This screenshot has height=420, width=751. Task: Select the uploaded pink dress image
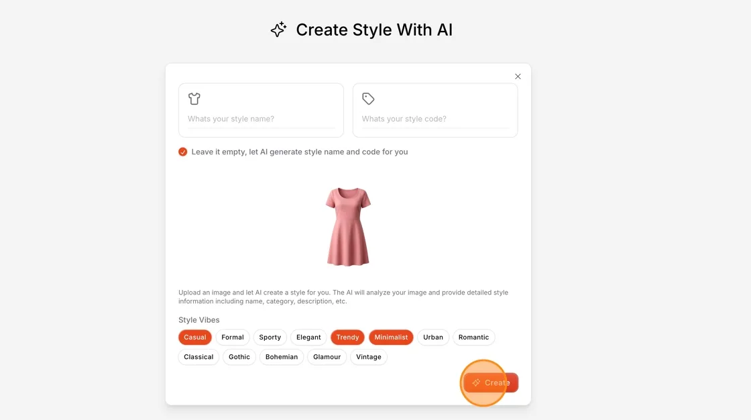(x=348, y=227)
